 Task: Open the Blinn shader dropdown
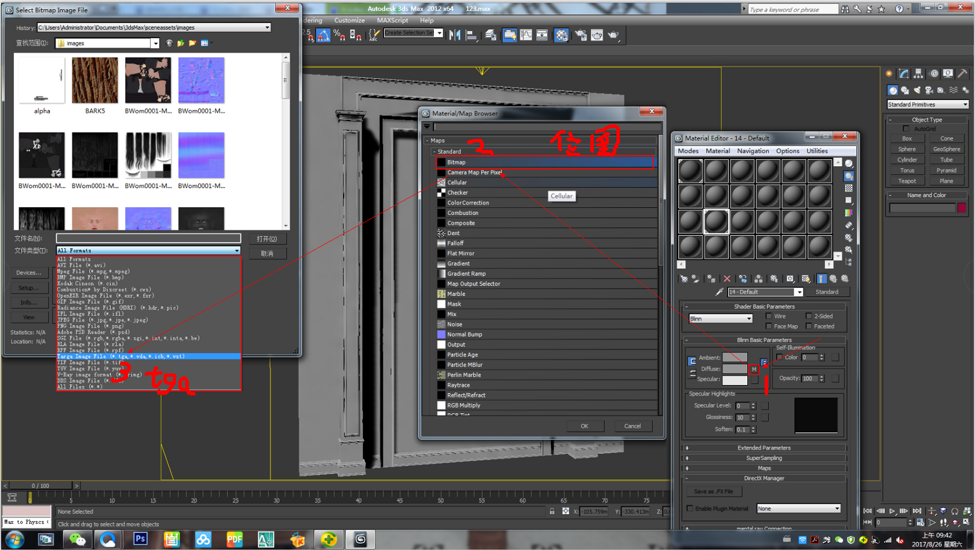pyautogui.click(x=720, y=318)
